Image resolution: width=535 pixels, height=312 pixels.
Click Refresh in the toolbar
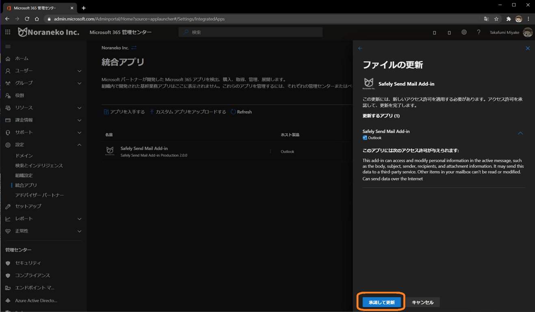pyautogui.click(x=241, y=112)
